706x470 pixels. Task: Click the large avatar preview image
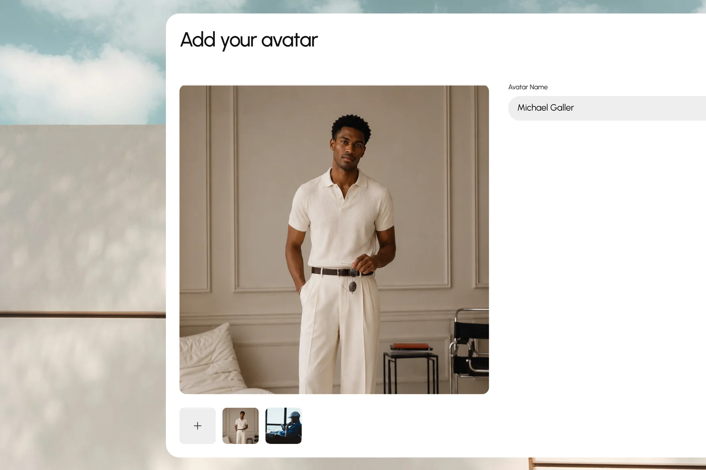(334, 240)
